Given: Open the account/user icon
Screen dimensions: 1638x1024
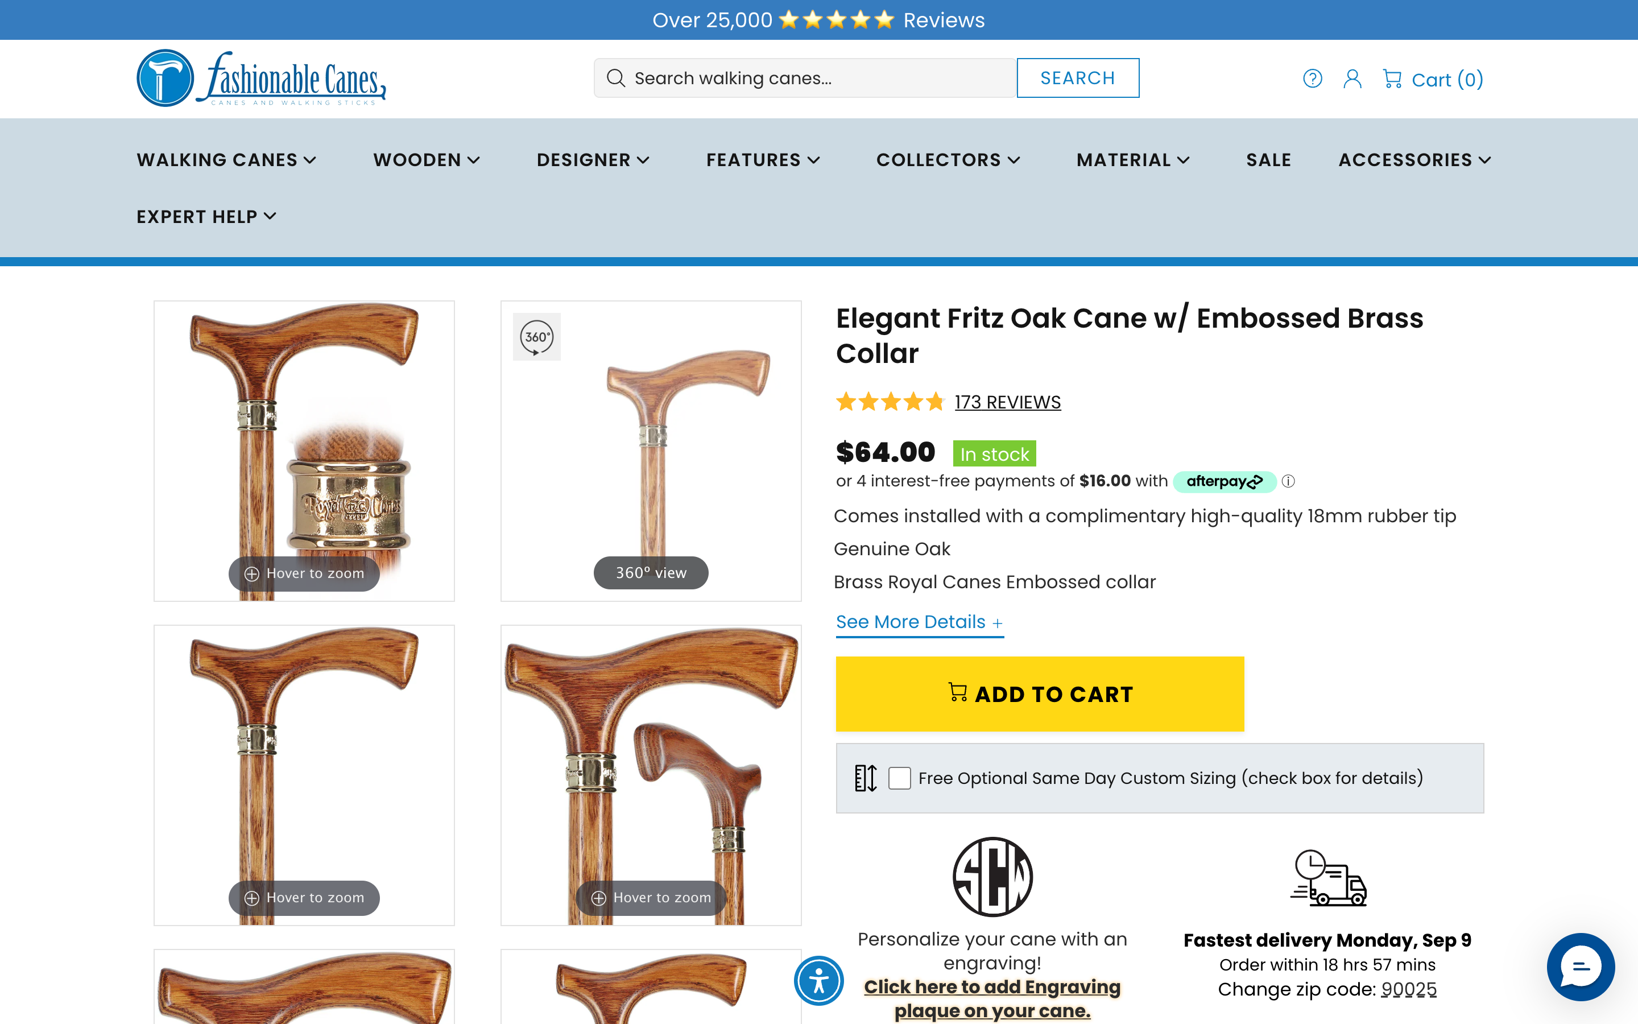Looking at the screenshot, I should (1352, 79).
